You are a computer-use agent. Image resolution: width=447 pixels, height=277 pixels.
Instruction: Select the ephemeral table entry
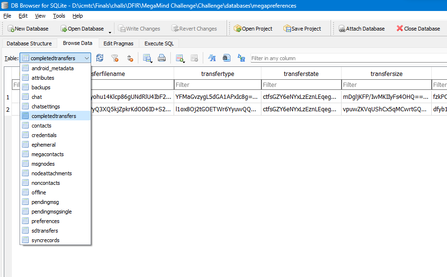[55, 145]
